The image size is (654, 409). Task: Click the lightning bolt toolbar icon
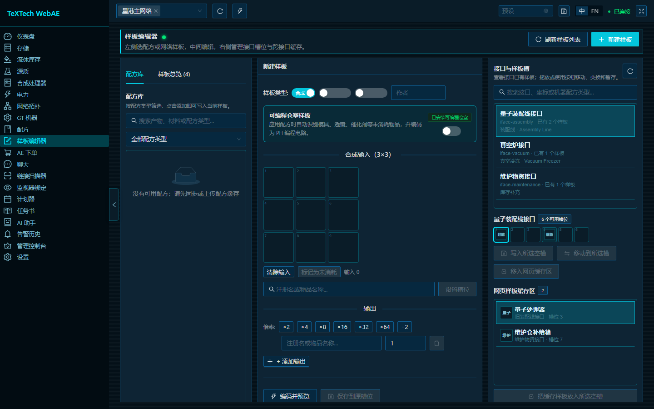point(240,11)
